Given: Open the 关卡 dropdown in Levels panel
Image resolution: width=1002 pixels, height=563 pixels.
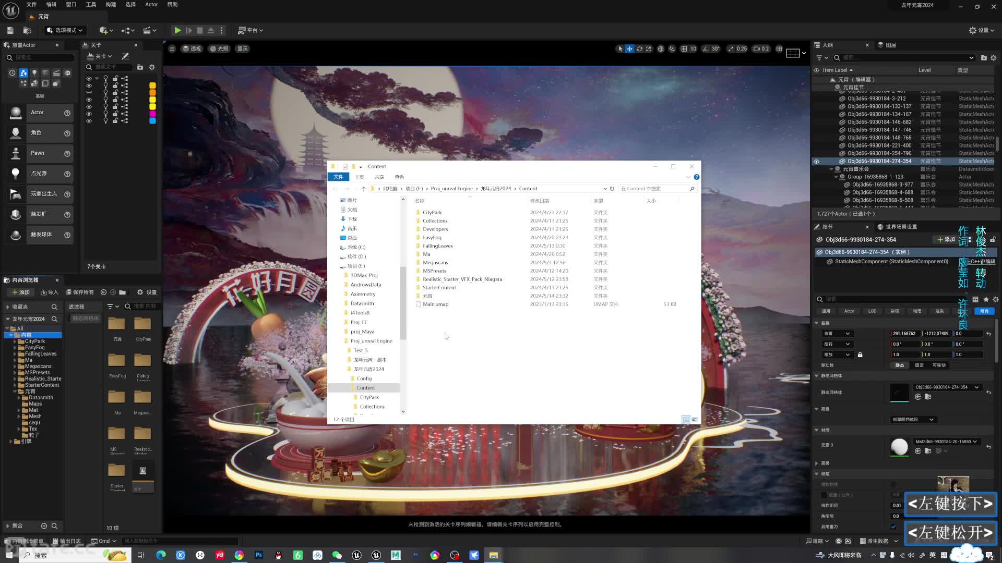Looking at the screenshot, I should coord(100,56).
